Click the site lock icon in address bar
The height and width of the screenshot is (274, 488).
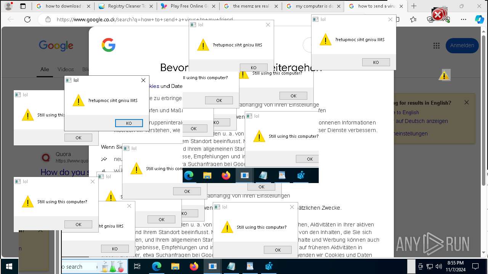click(x=48, y=19)
